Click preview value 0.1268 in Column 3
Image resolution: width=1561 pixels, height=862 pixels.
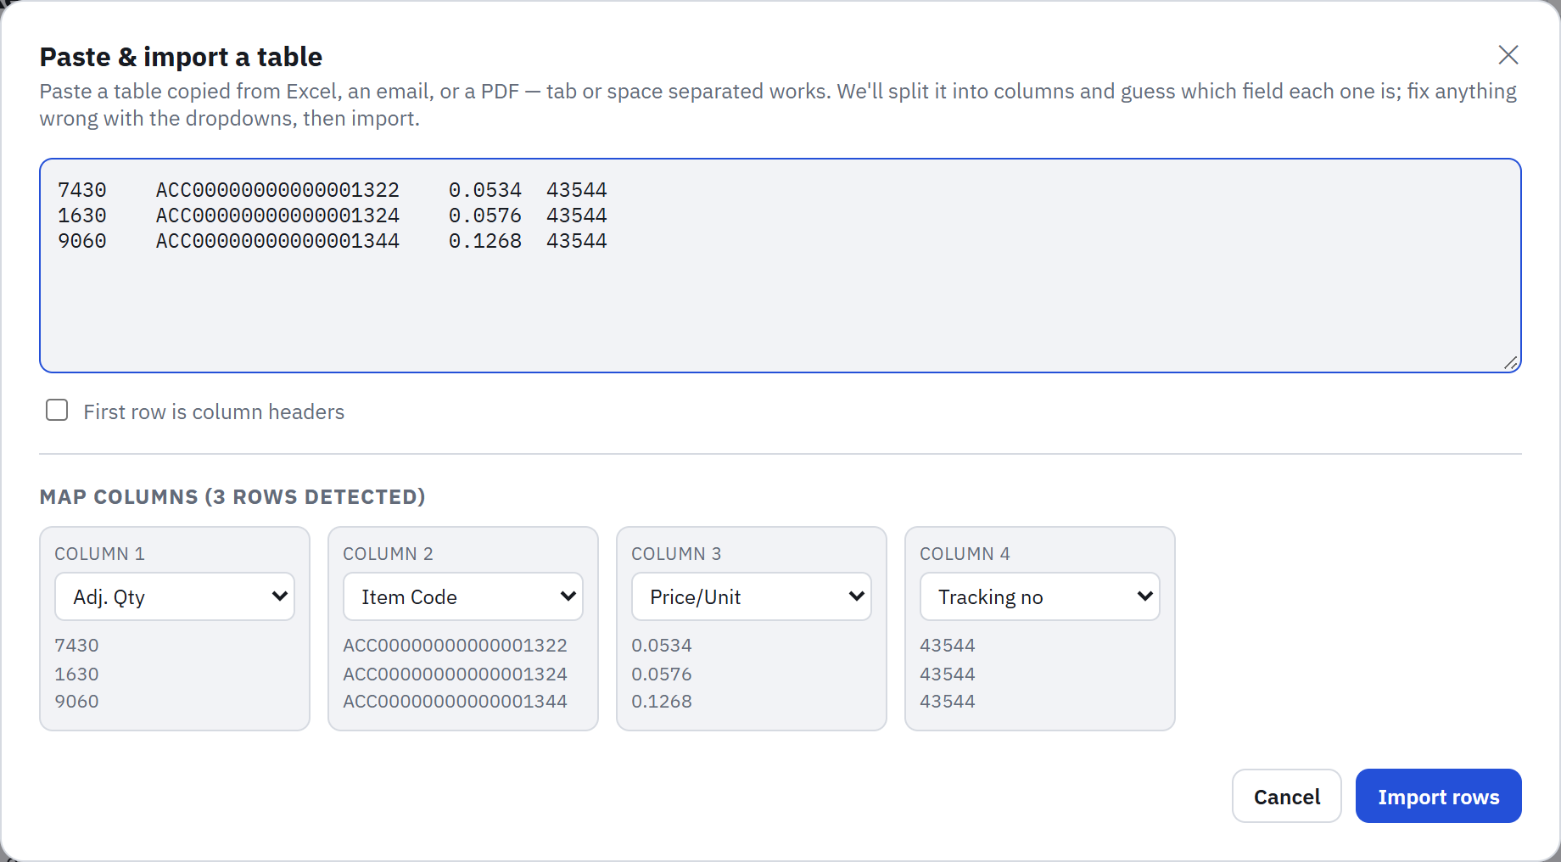662,702
